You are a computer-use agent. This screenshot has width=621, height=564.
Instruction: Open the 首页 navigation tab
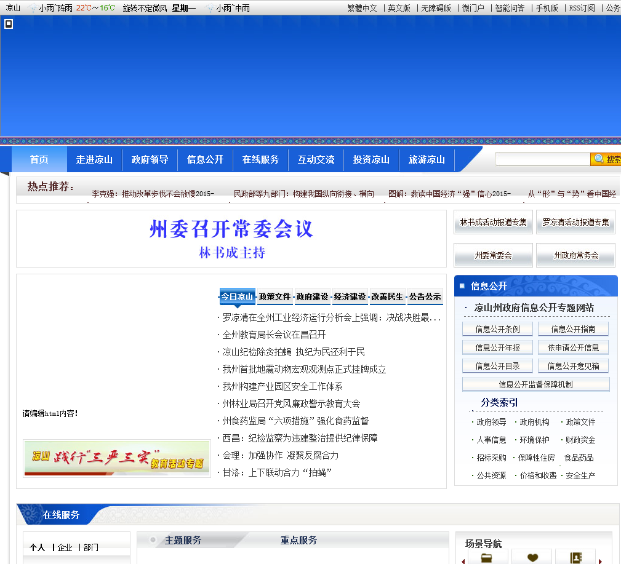(39, 159)
